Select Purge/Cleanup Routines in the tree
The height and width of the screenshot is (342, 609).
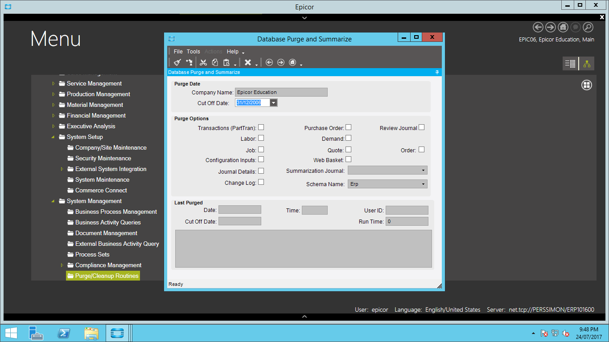coord(103,276)
